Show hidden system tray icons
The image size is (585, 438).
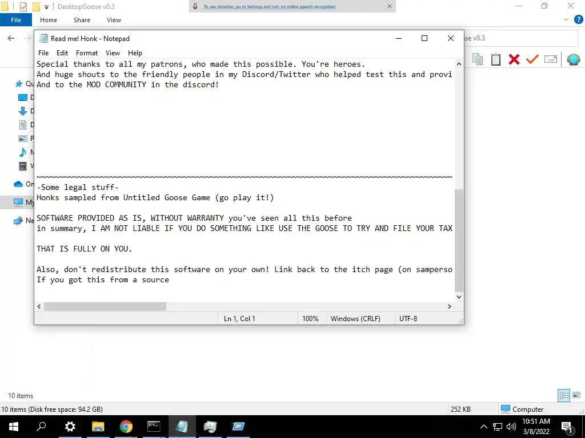[483, 427]
